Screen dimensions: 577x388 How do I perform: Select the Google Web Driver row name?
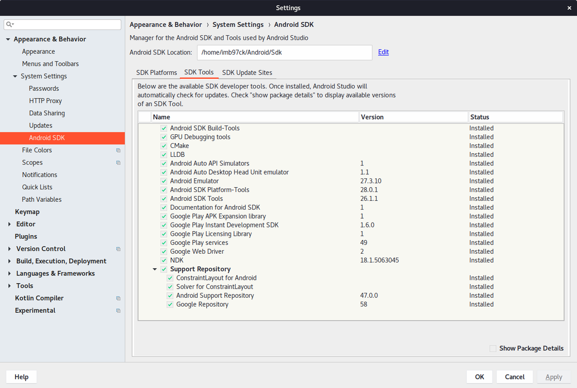197,252
